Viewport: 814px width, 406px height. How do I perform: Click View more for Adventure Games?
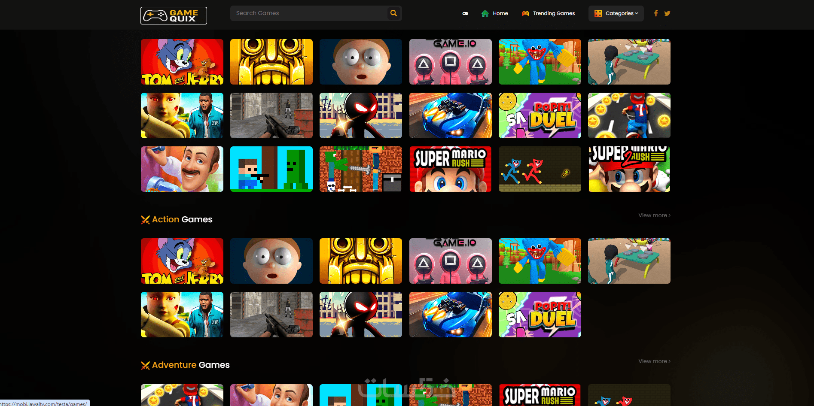pos(654,361)
